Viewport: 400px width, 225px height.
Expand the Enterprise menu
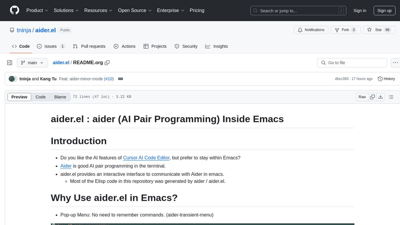point(171,10)
